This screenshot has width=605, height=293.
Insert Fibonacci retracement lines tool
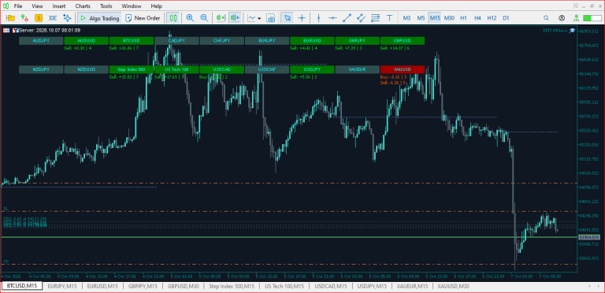tap(375, 18)
